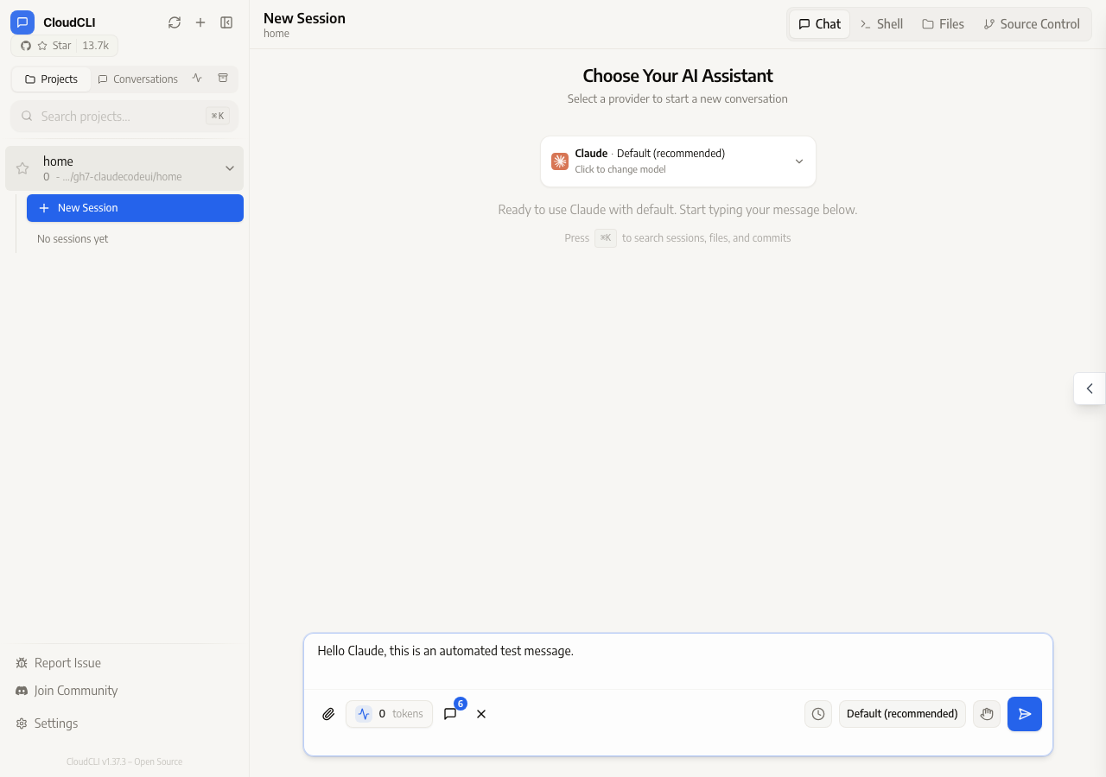The height and width of the screenshot is (777, 1106).
Task: Expand the right side panel arrow
Action: click(x=1090, y=388)
